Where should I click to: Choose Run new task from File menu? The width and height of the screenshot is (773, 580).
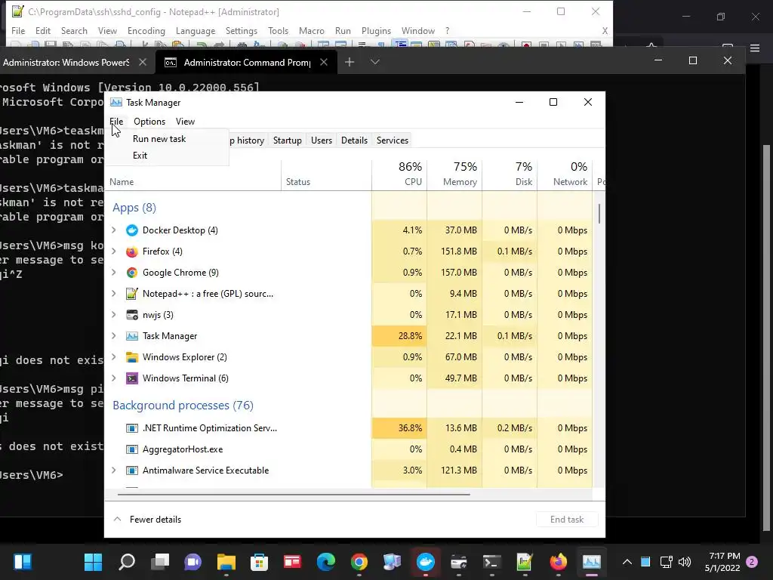pyautogui.click(x=159, y=139)
